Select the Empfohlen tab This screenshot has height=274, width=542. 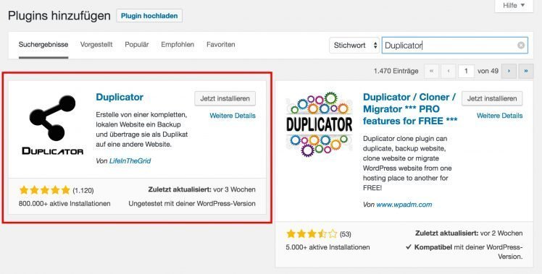coord(178,45)
